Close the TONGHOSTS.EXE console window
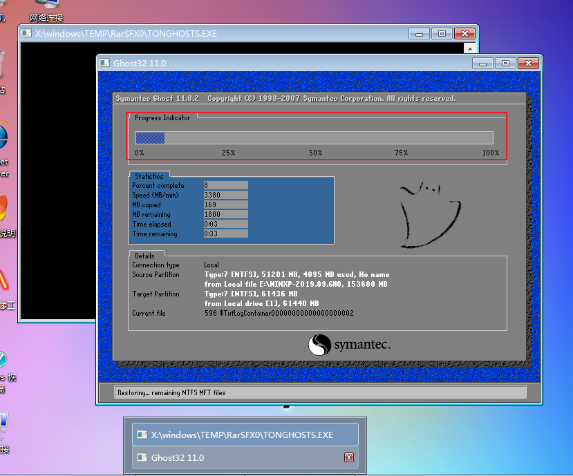This screenshot has width=573, height=476. point(464,34)
